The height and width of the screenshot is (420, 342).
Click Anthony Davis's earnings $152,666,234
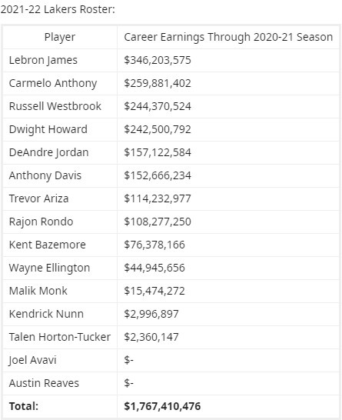click(158, 175)
